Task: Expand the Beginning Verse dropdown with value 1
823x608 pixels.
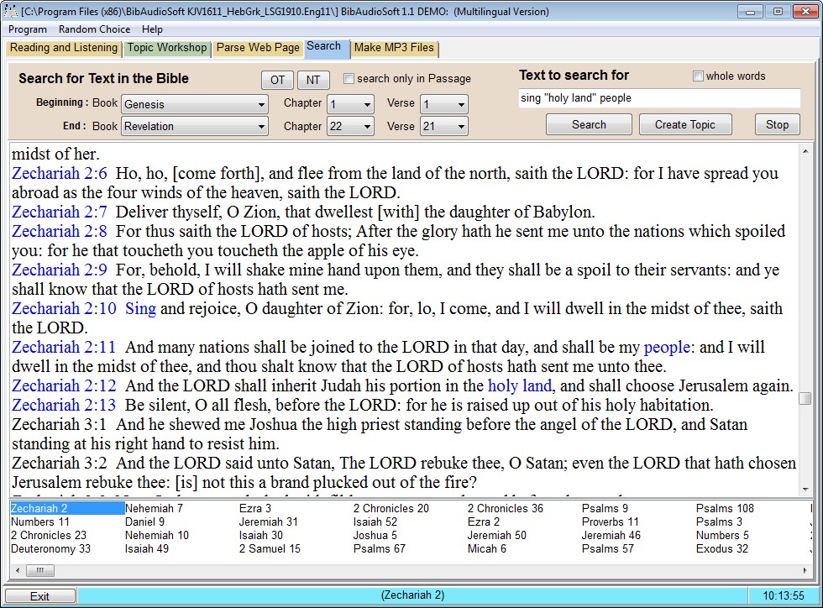Action: coord(444,104)
